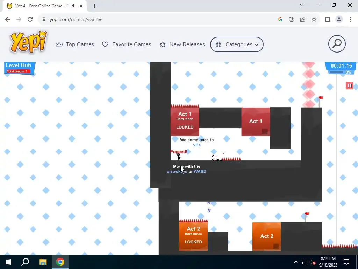Bookmark this page with the star icon

(x=314, y=20)
